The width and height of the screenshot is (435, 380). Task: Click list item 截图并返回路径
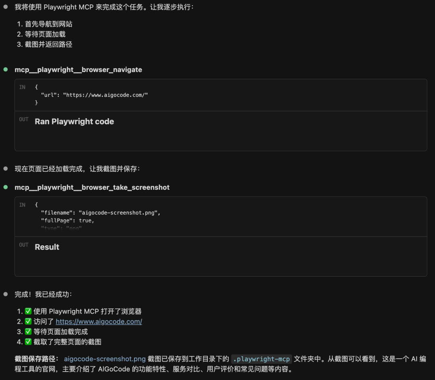point(49,44)
